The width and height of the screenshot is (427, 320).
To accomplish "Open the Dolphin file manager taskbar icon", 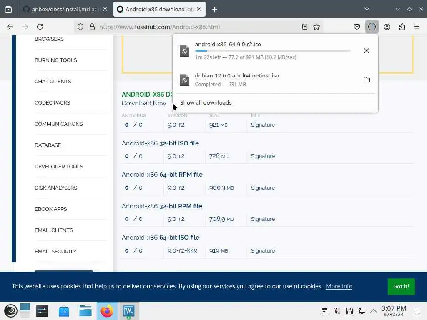I will [x=85, y=311].
